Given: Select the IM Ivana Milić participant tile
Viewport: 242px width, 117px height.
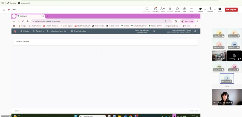Looking at the screenshot, I should tap(234, 67).
